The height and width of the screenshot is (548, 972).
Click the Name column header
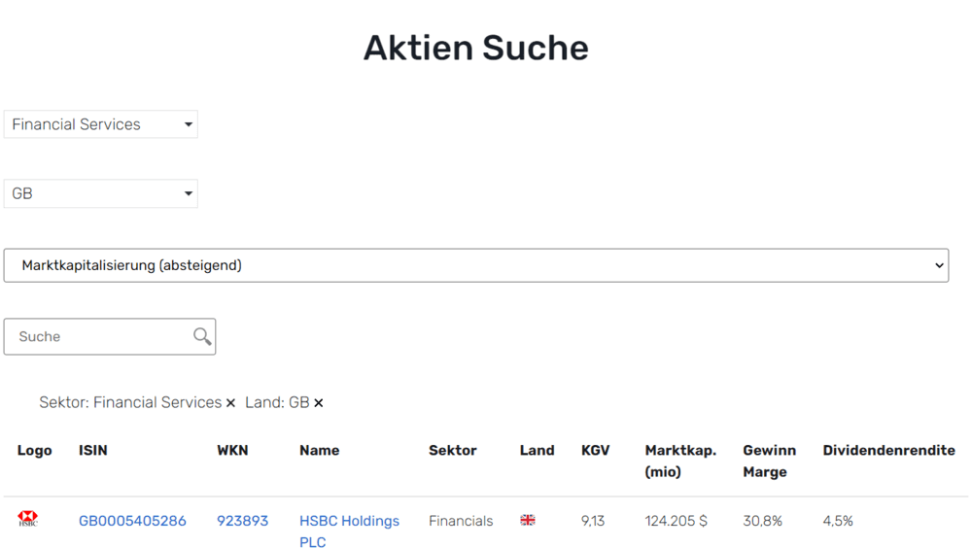[319, 450]
